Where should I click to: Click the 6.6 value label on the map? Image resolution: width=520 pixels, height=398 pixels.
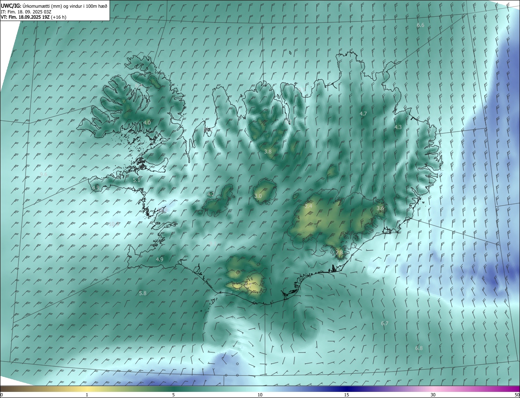point(420,25)
